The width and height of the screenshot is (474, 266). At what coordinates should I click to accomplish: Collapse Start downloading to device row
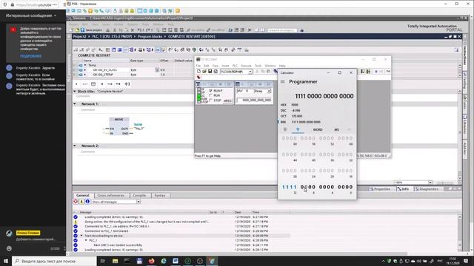[81, 236]
